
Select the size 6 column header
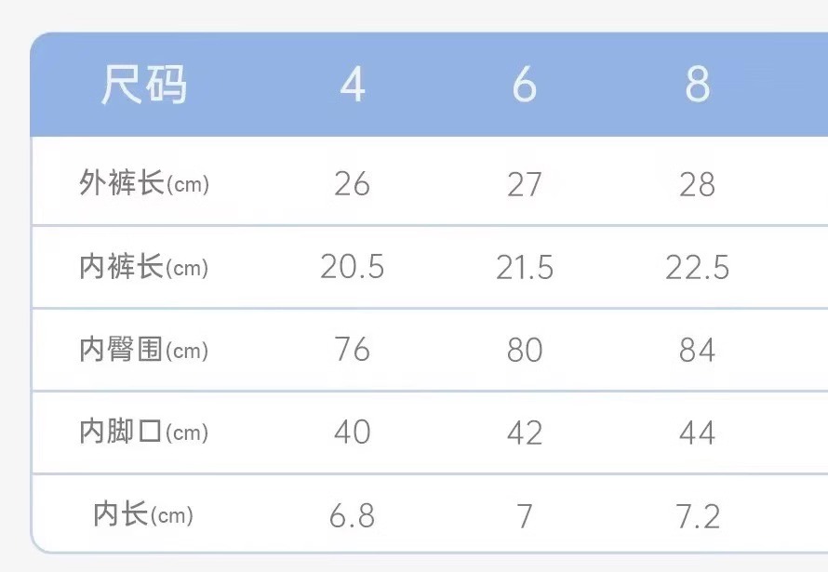click(x=525, y=86)
